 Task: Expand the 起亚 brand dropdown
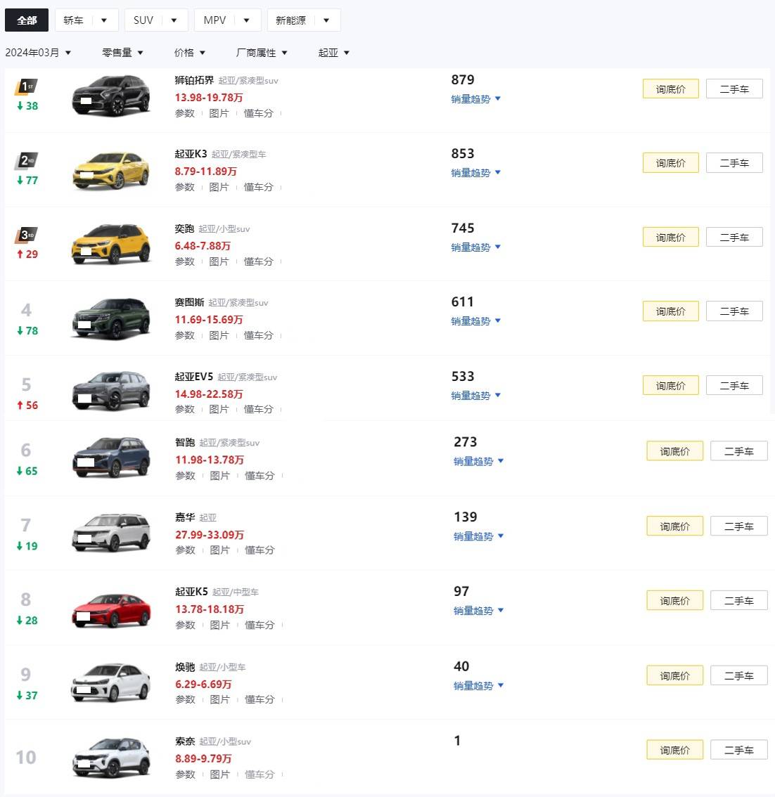tap(333, 52)
